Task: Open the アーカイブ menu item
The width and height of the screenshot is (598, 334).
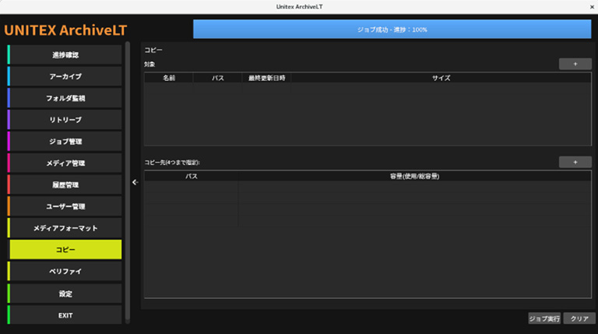Action: coord(65,76)
